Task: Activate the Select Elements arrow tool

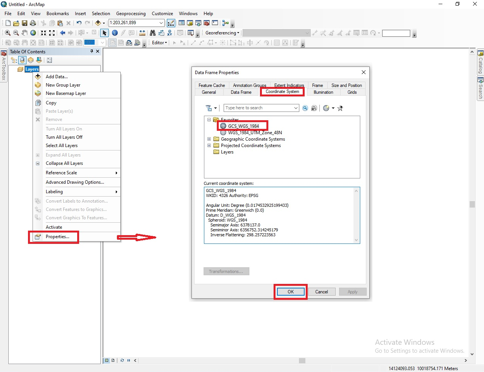Action: coord(104,33)
